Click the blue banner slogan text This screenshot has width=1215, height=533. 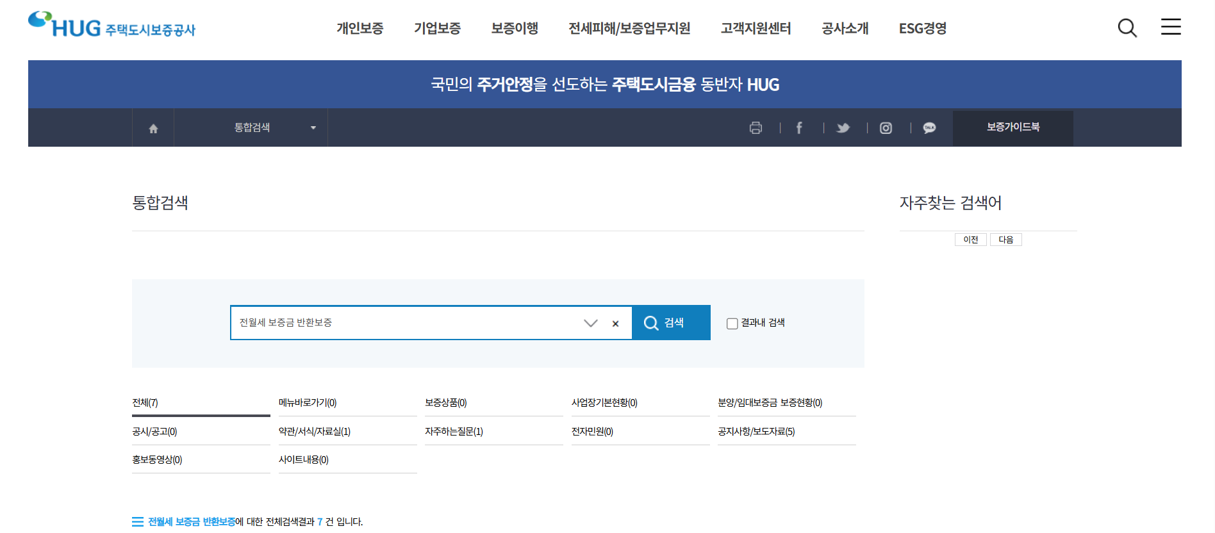tap(605, 85)
